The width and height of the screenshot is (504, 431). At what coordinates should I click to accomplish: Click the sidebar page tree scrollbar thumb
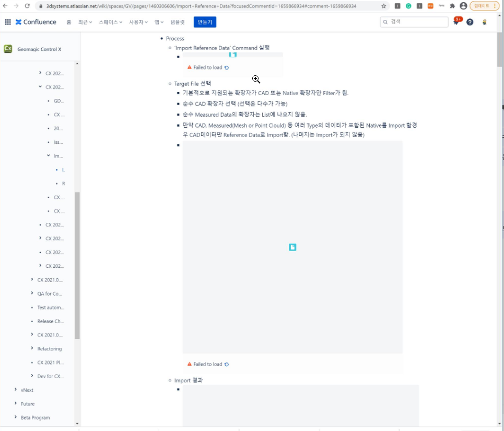pos(77,266)
